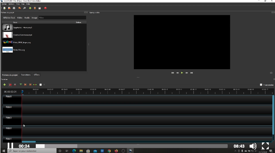Click the undock button on the Fichiers du projet panel
275x153 pixels.
[x=85, y=12]
